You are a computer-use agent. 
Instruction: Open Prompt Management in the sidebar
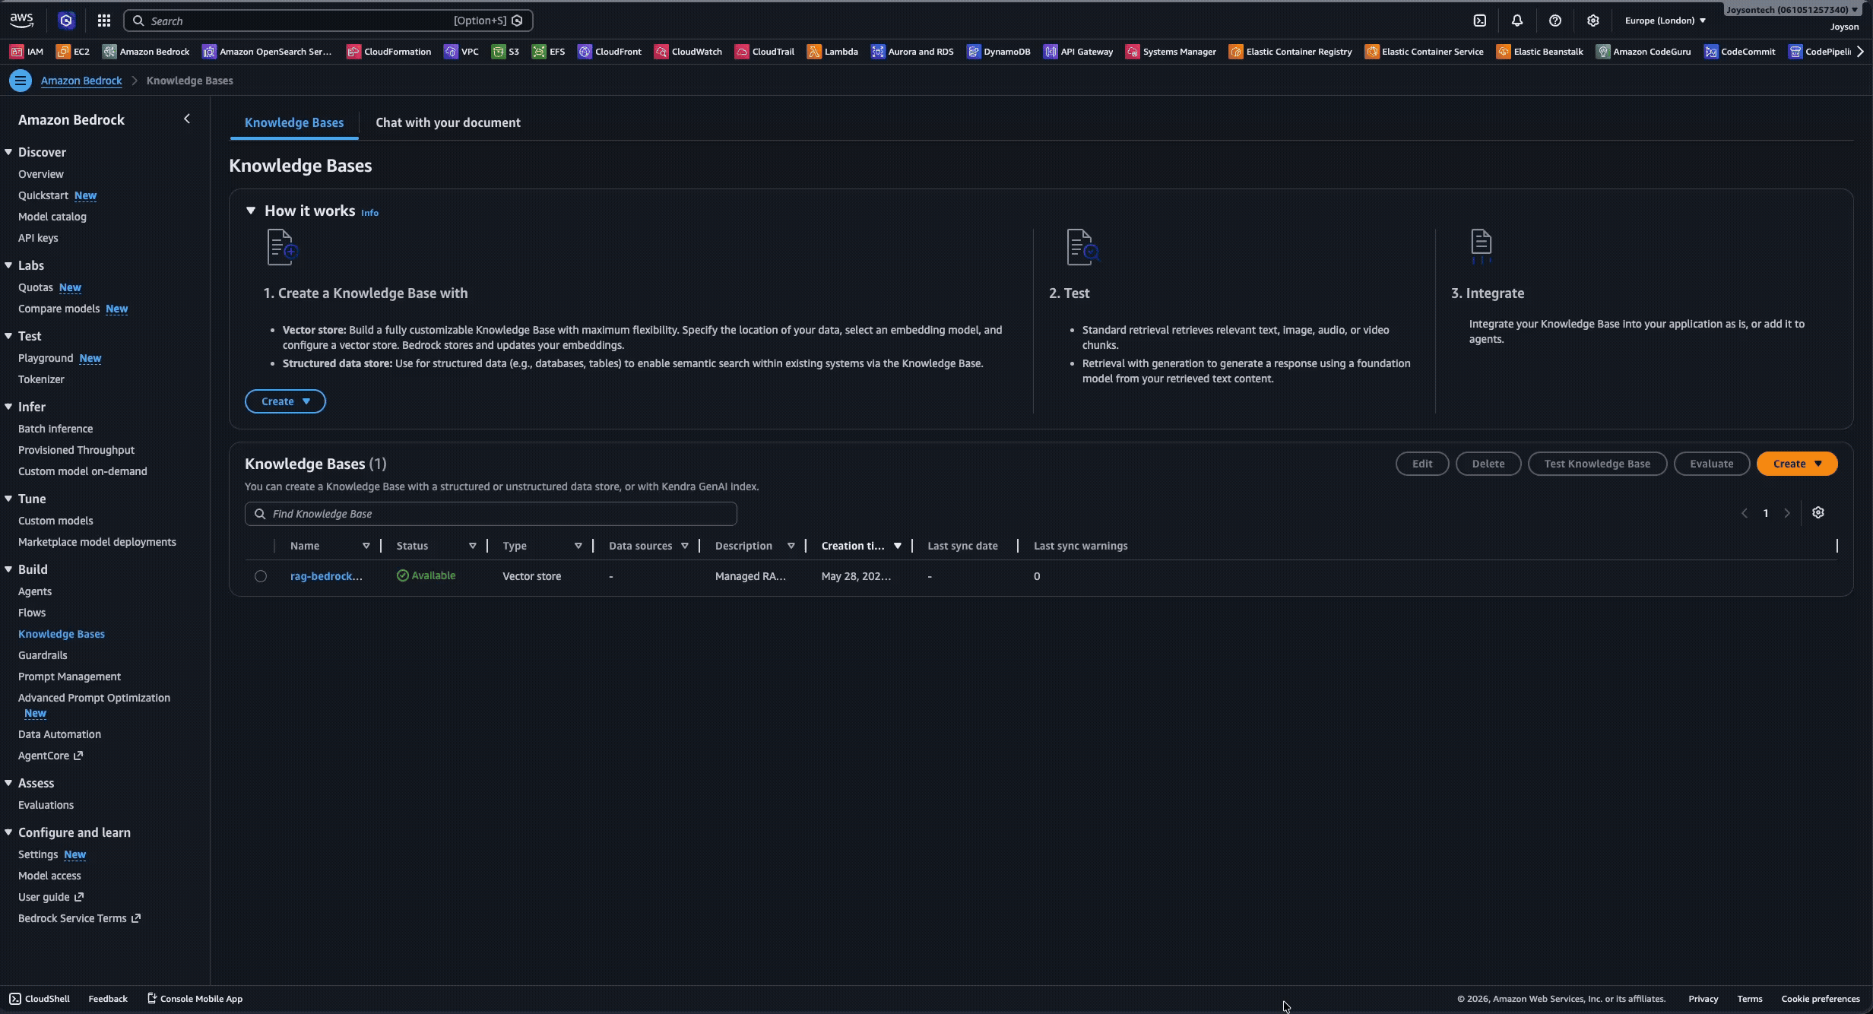(x=69, y=677)
